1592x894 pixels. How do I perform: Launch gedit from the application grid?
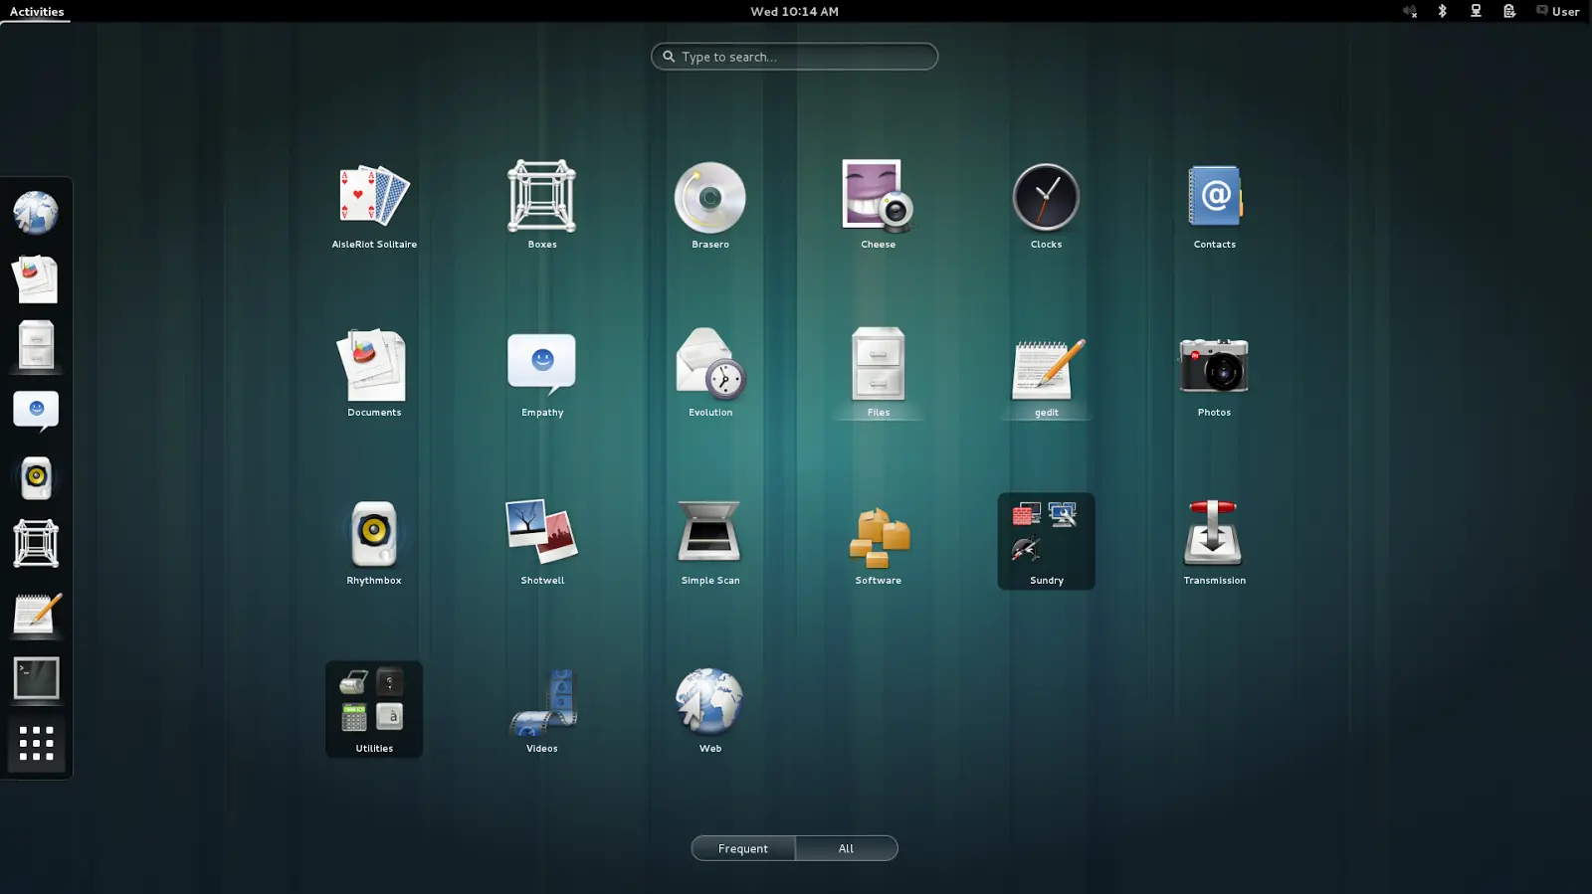coord(1046,374)
